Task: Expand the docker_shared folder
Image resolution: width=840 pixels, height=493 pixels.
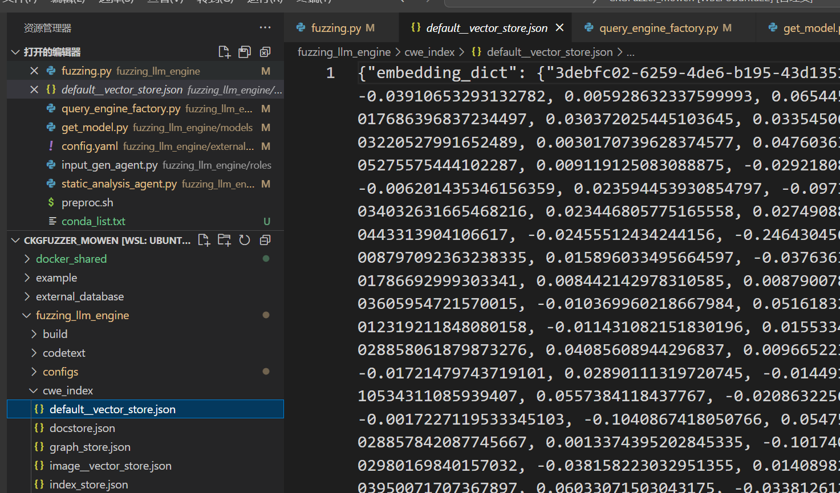Action: tap(71, 259)
